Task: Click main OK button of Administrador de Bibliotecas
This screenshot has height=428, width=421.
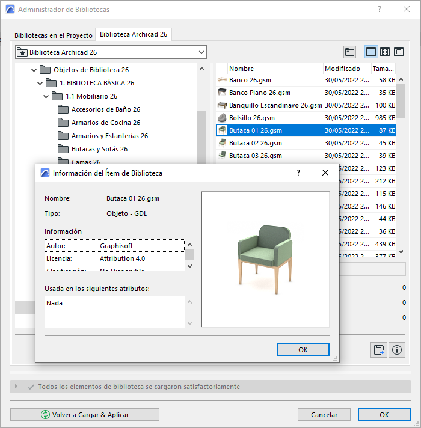Action: point(384,415)
